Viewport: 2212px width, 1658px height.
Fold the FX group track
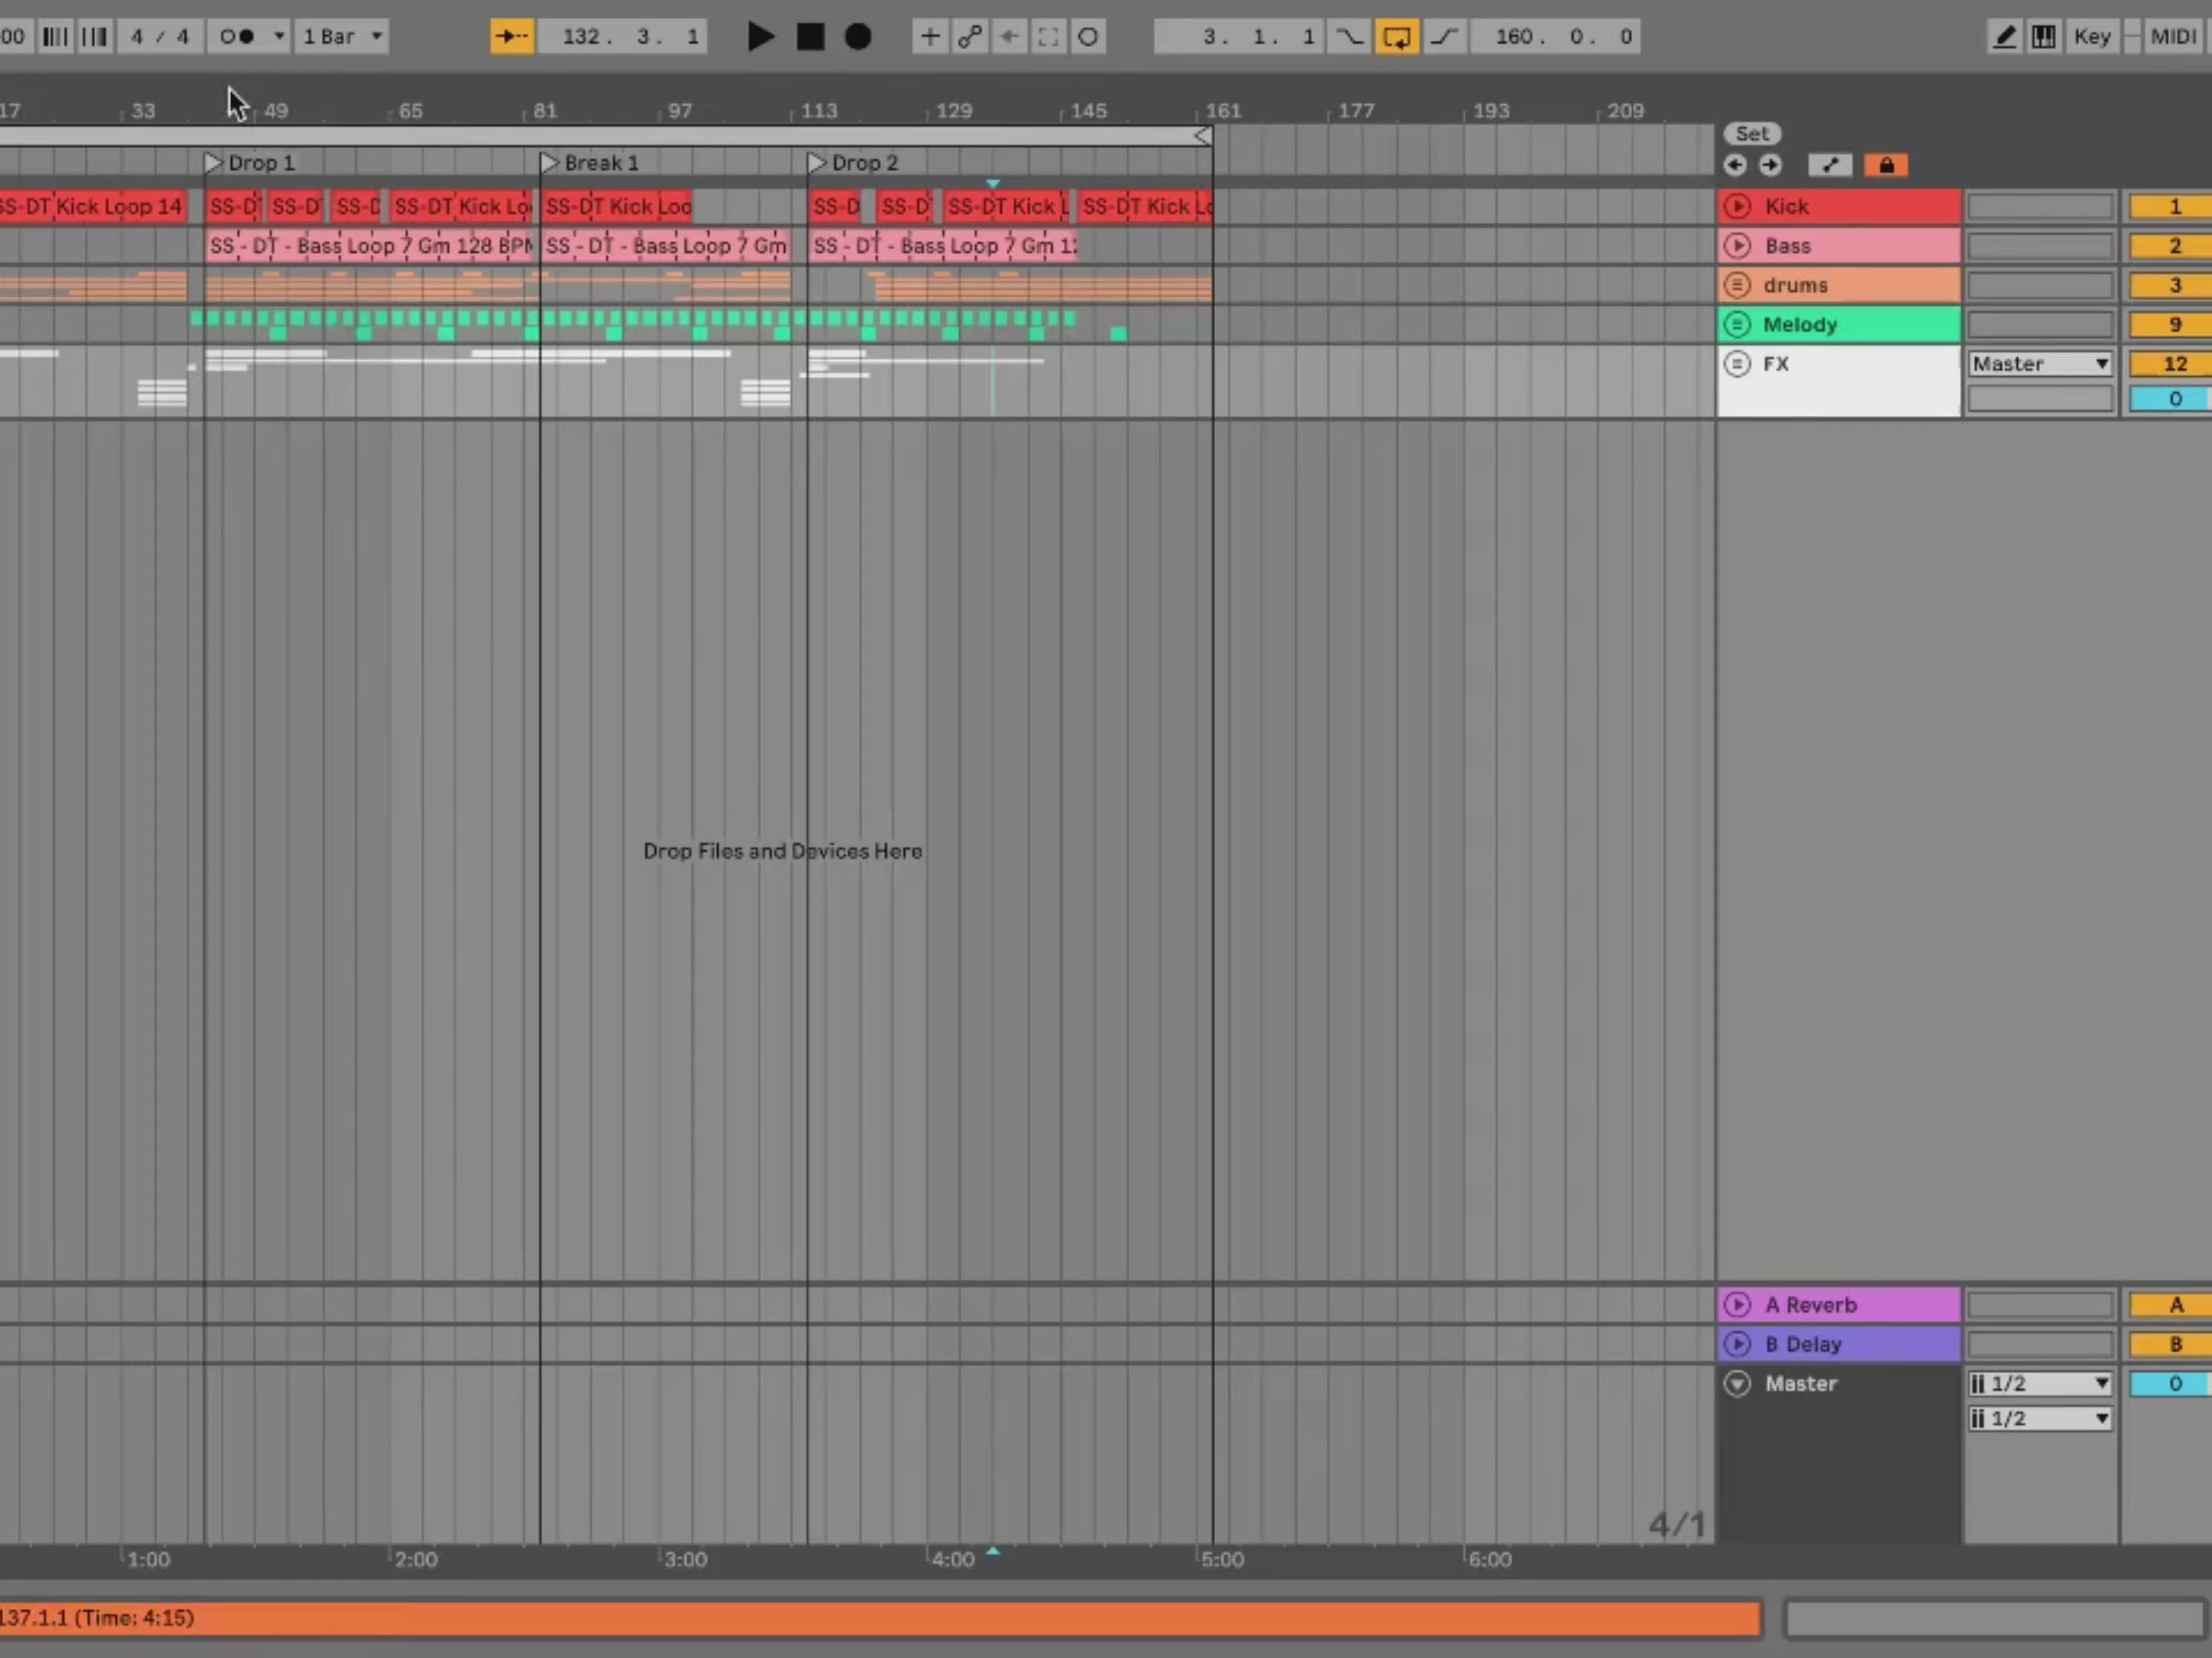coord(1737,364)
